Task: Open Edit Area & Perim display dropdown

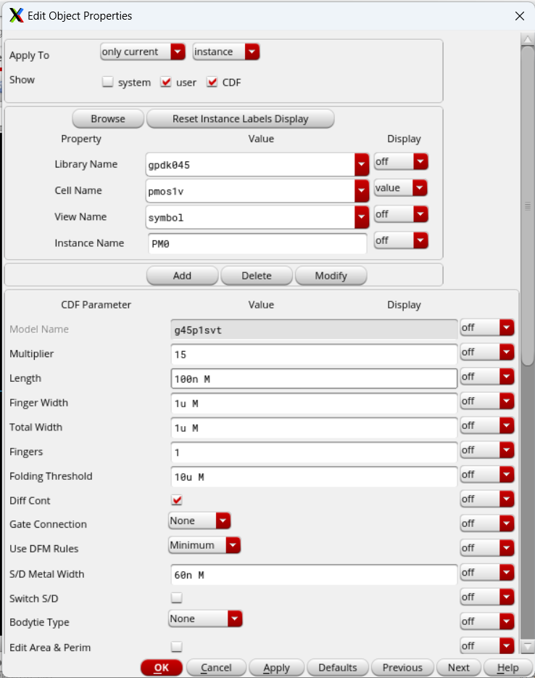Action: point(487,646)
